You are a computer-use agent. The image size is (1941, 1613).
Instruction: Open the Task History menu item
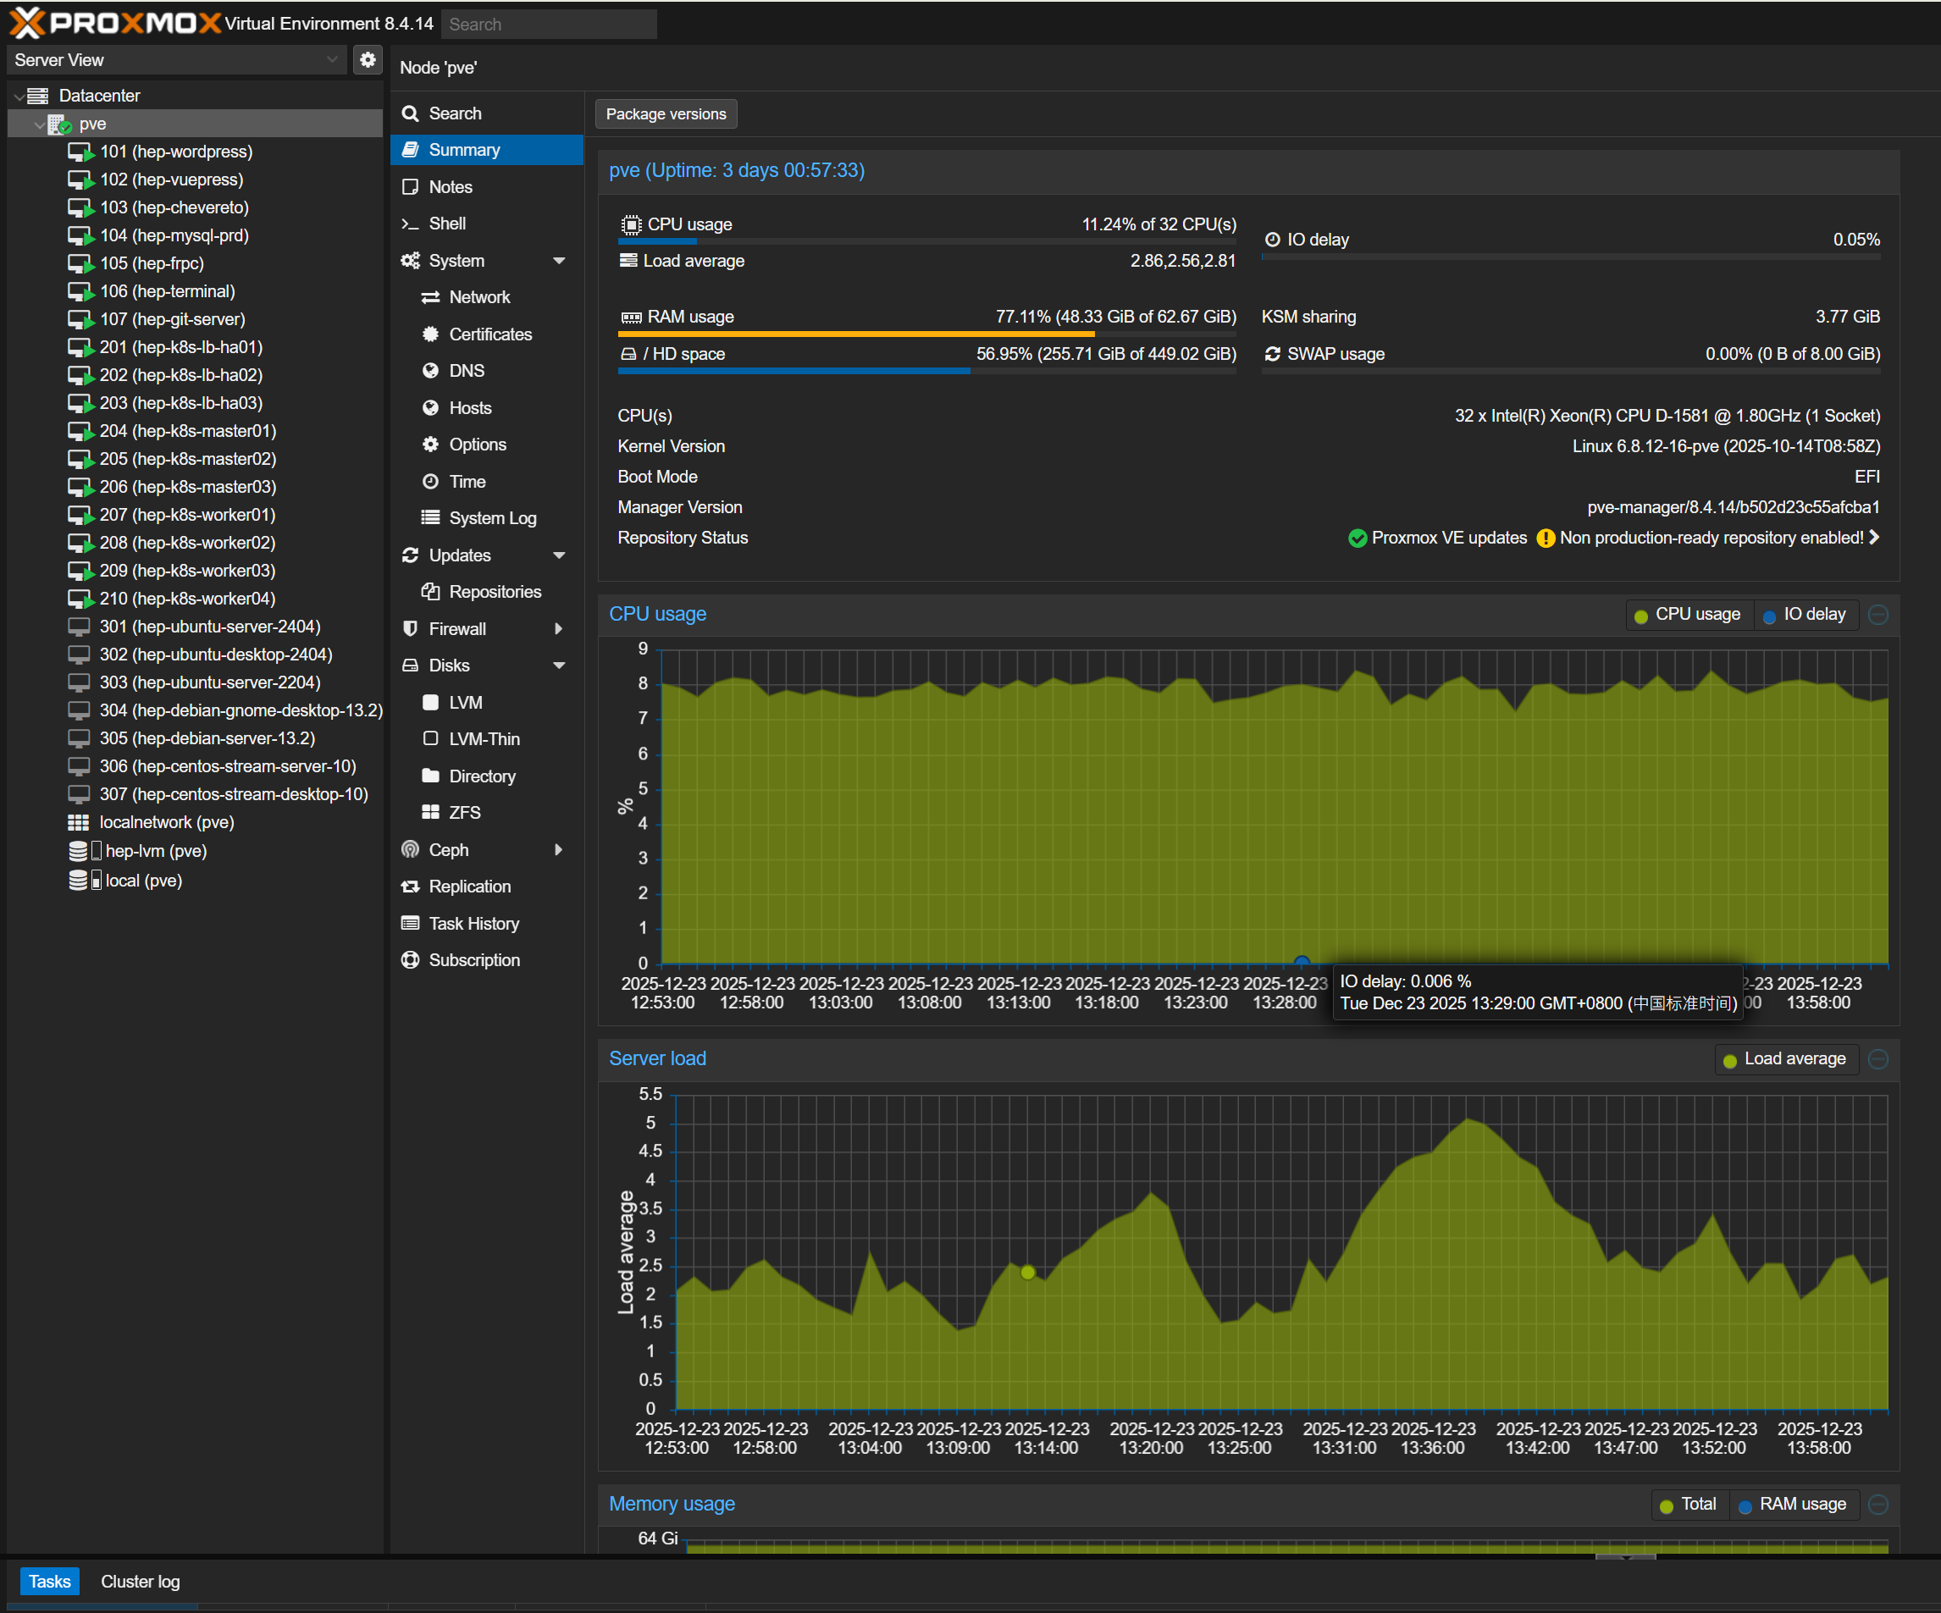[473, 924]
